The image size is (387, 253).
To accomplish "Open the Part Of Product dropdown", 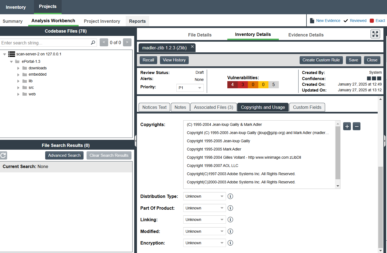I will click(x=204, y=208).
